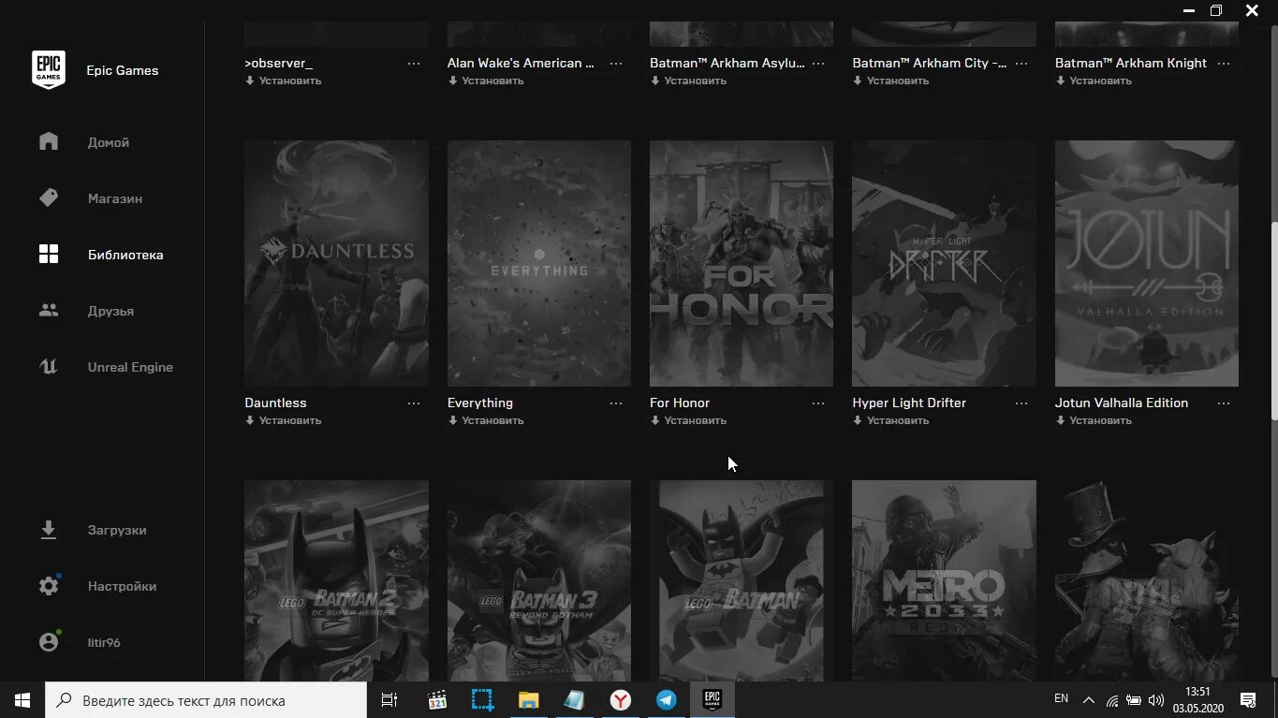The image size is (1278, 718).
Task: Install Batman Arkham City via Установить
Action: click(x=891, y=81)
